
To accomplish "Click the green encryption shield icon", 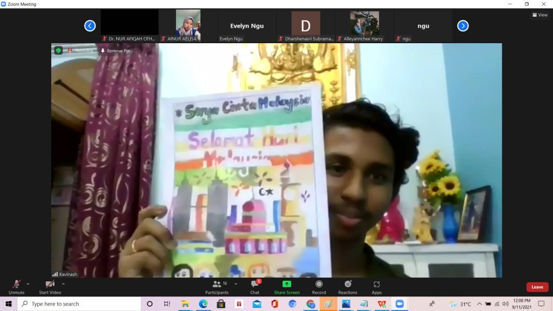I will tap(58, 50).
